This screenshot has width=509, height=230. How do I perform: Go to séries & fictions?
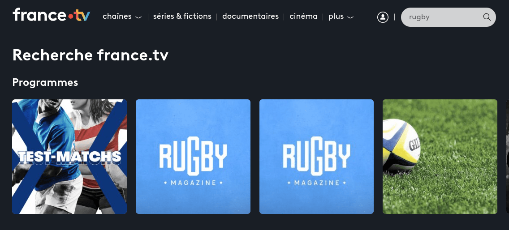coord(182,16)
